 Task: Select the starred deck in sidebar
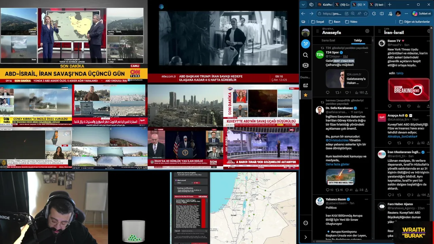(x=305, y=95)
